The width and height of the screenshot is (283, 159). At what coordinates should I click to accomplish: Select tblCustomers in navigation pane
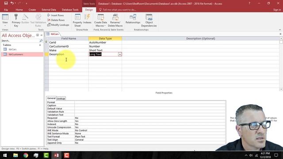coord(22,54)
